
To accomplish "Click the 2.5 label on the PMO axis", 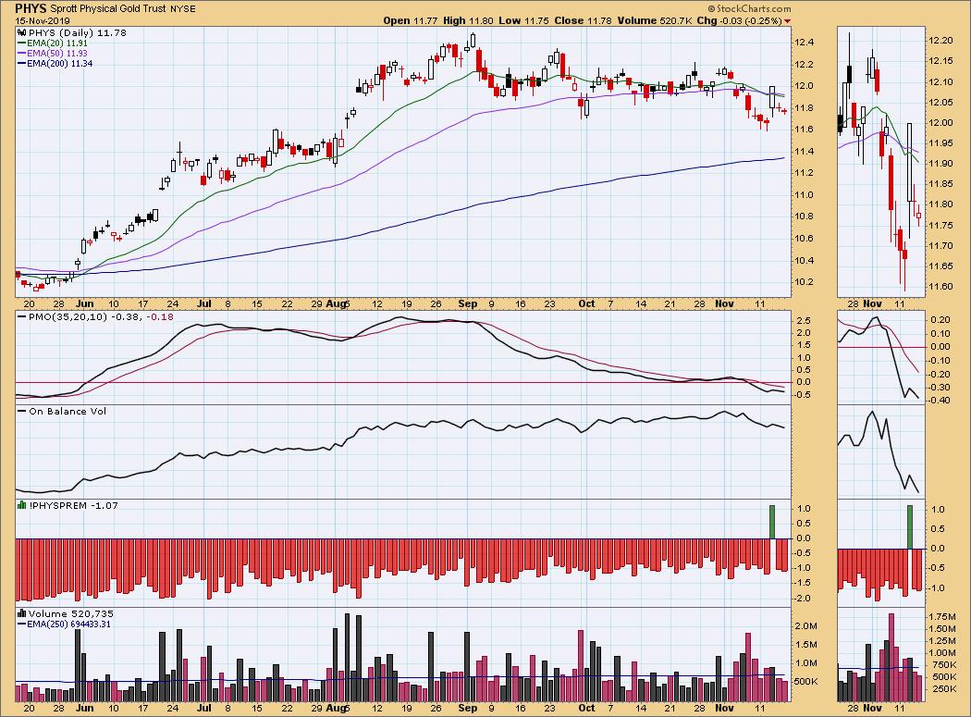I will (x=804, y=320).
